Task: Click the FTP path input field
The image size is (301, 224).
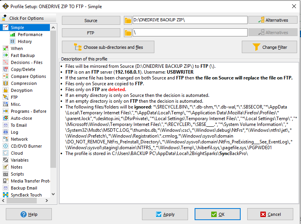Action: 190,33
